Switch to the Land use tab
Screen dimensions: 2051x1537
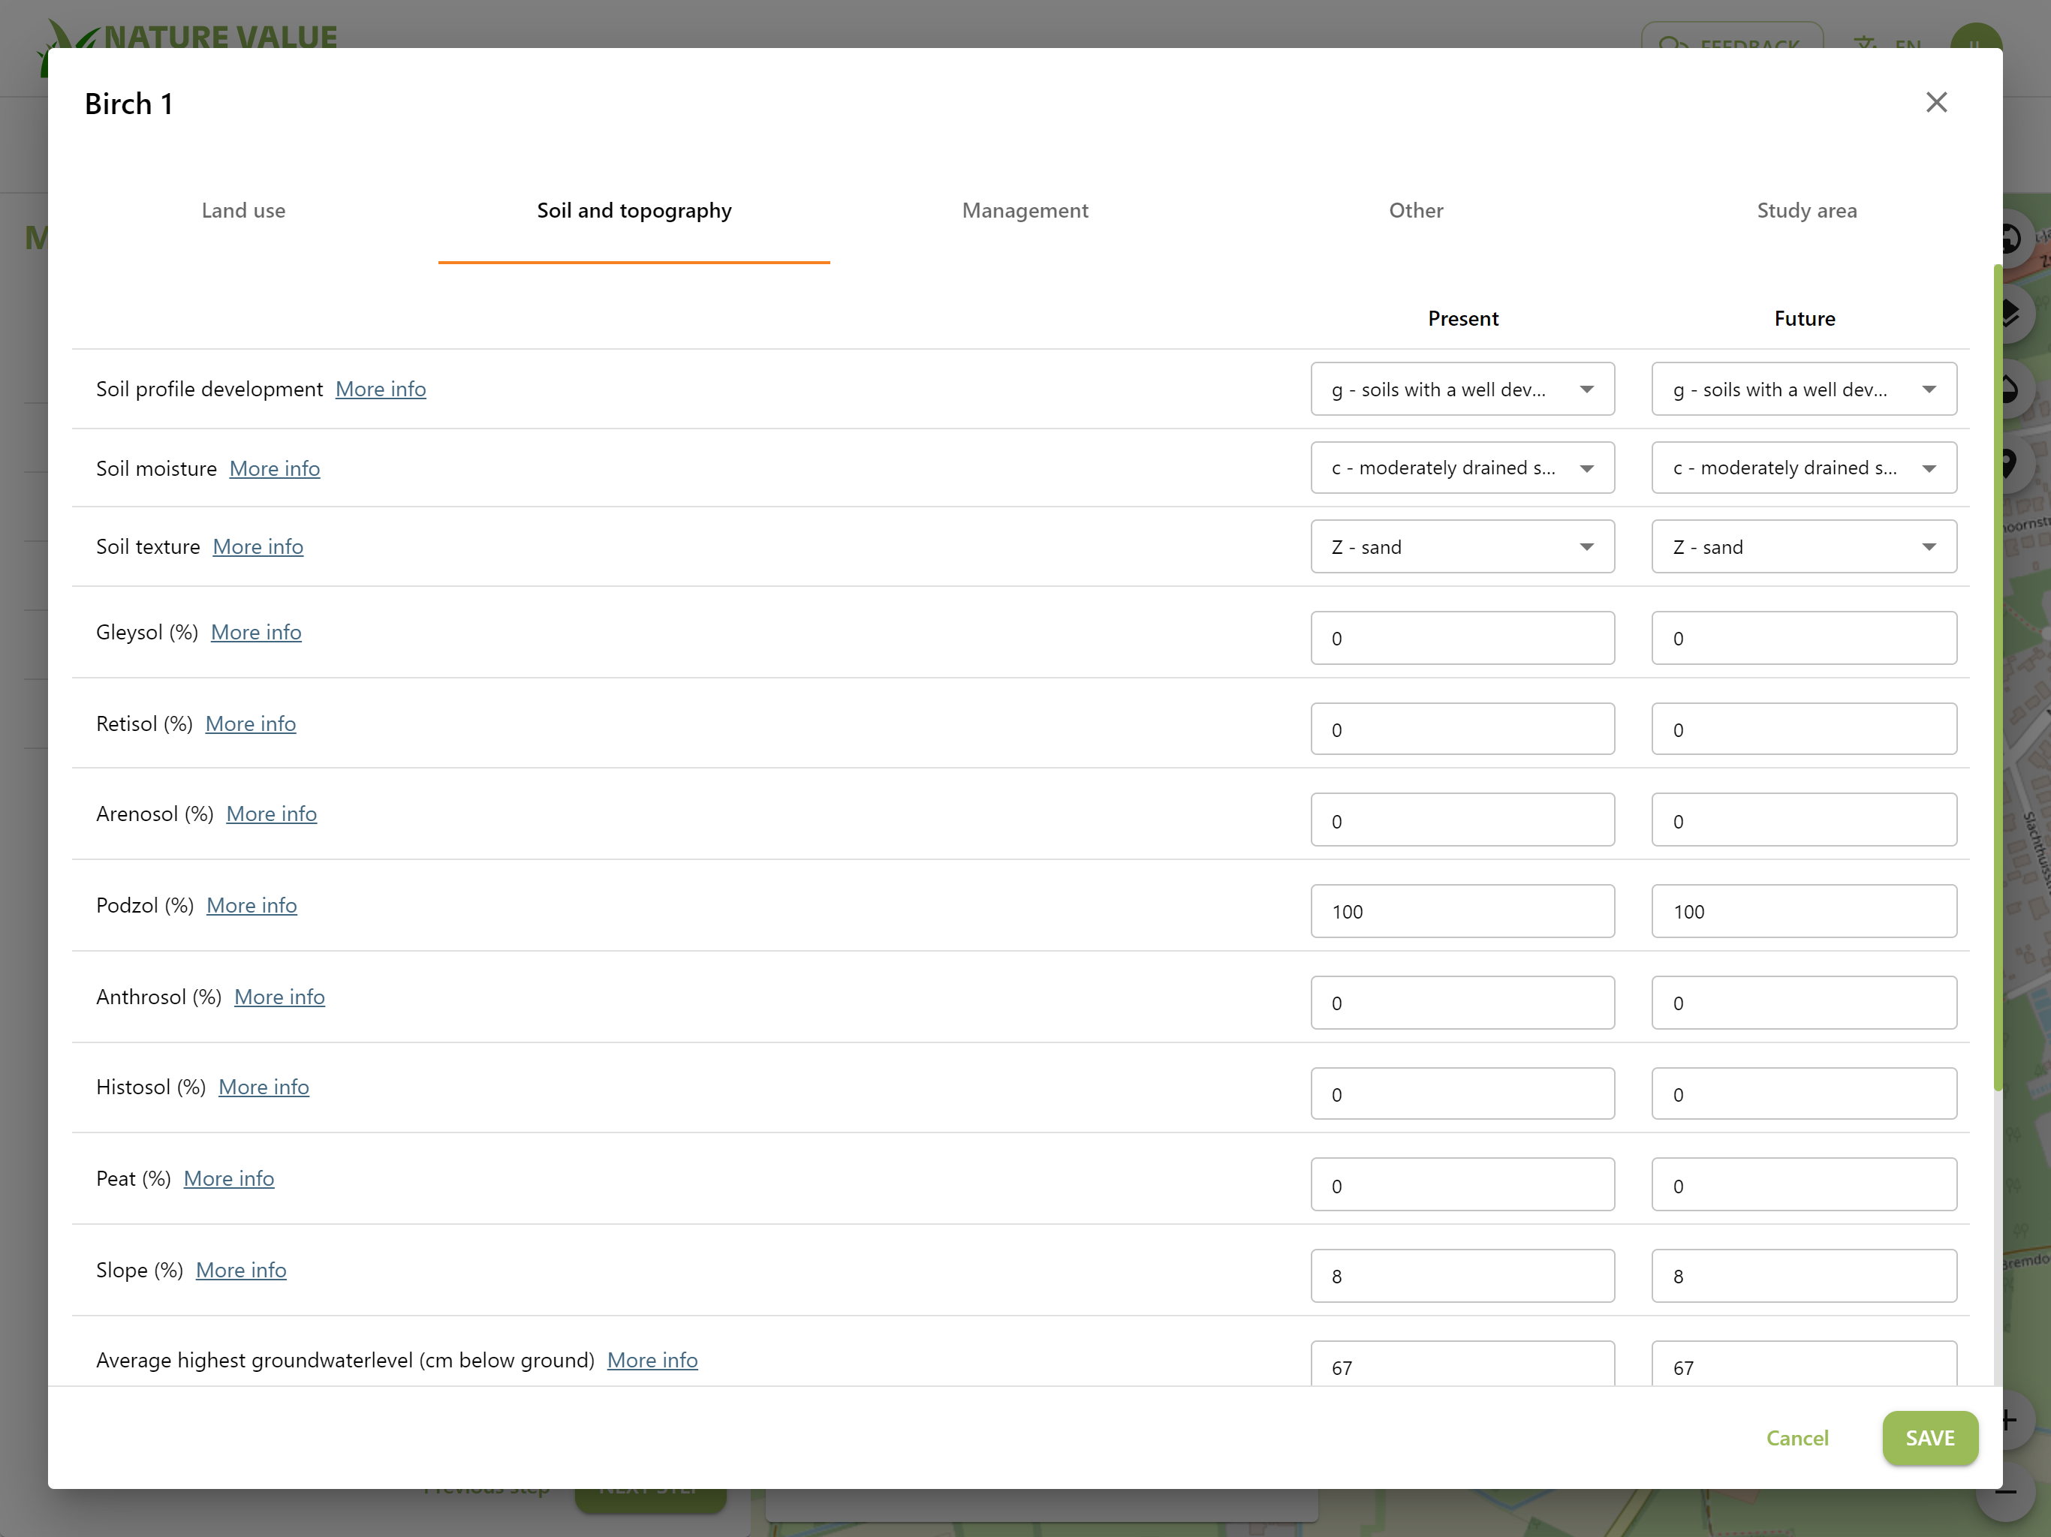point(243,210)
